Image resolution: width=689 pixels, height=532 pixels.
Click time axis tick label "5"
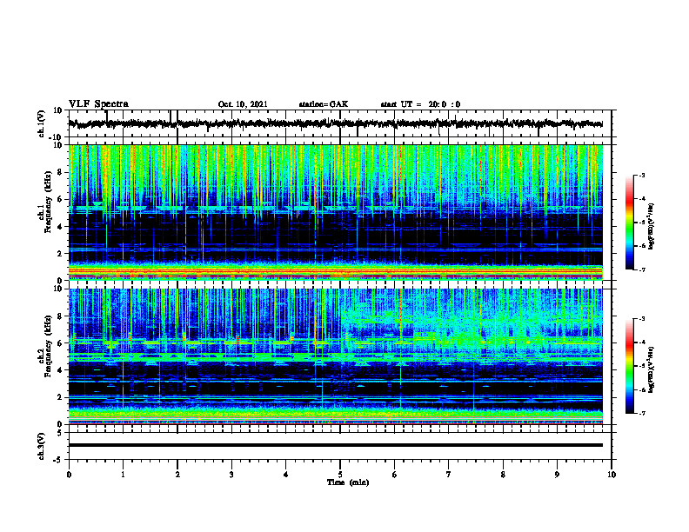(340, 475)
